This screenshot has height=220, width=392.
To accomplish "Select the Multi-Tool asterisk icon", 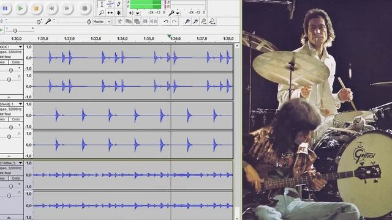I will pos(118,12).
